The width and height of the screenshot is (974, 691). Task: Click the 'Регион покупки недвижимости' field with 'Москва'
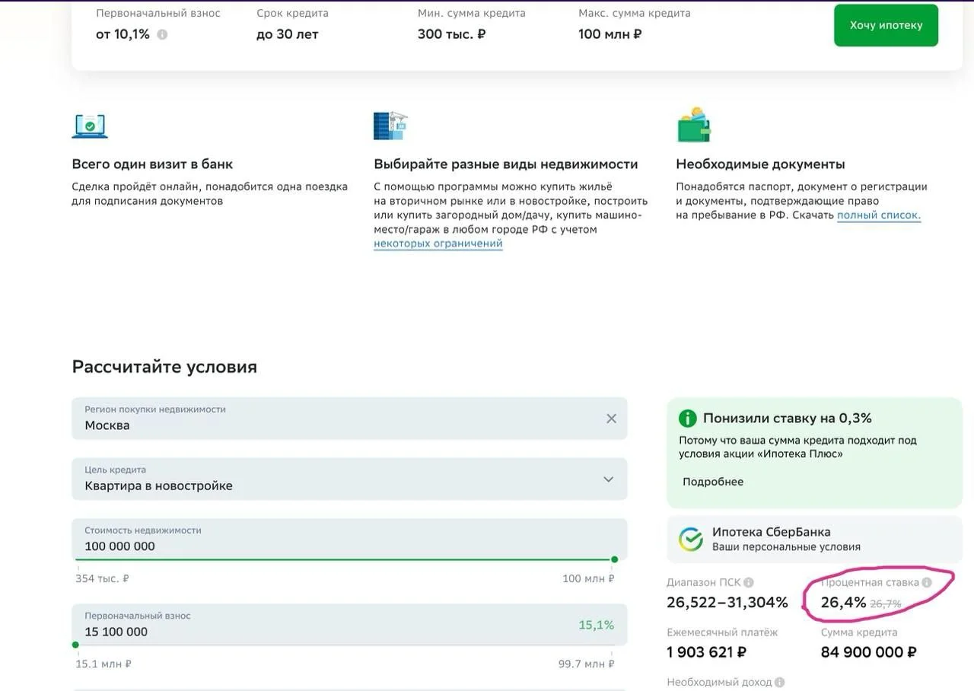(349, 419)
